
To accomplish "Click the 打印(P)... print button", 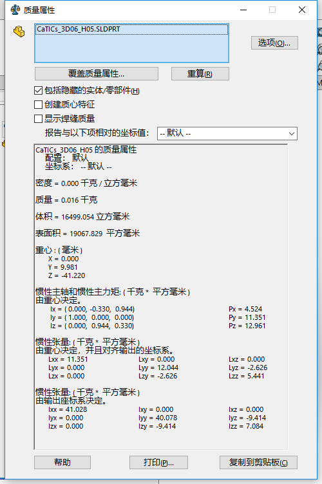I will click(x=158, y=462).
